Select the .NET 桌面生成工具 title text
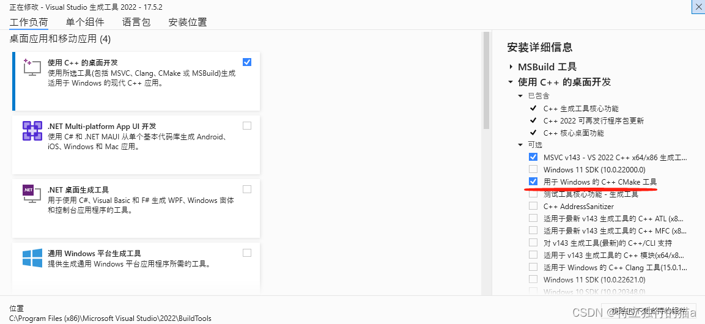Image resolution: width=705 pixels, height=324 pixels. point(78,190)
